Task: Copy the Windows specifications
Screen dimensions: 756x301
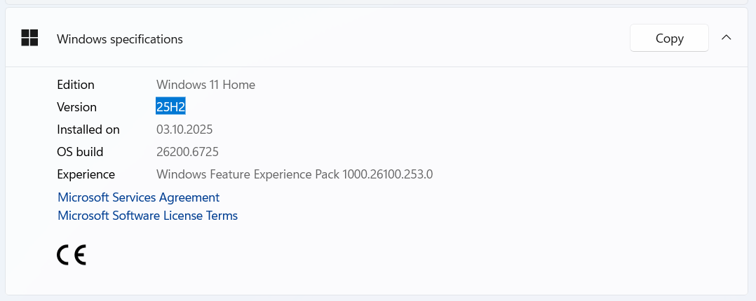Action: point(669,38)
